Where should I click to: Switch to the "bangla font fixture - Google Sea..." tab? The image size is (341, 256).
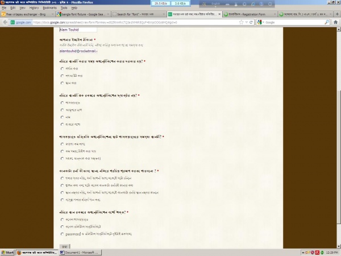(83, 14)
